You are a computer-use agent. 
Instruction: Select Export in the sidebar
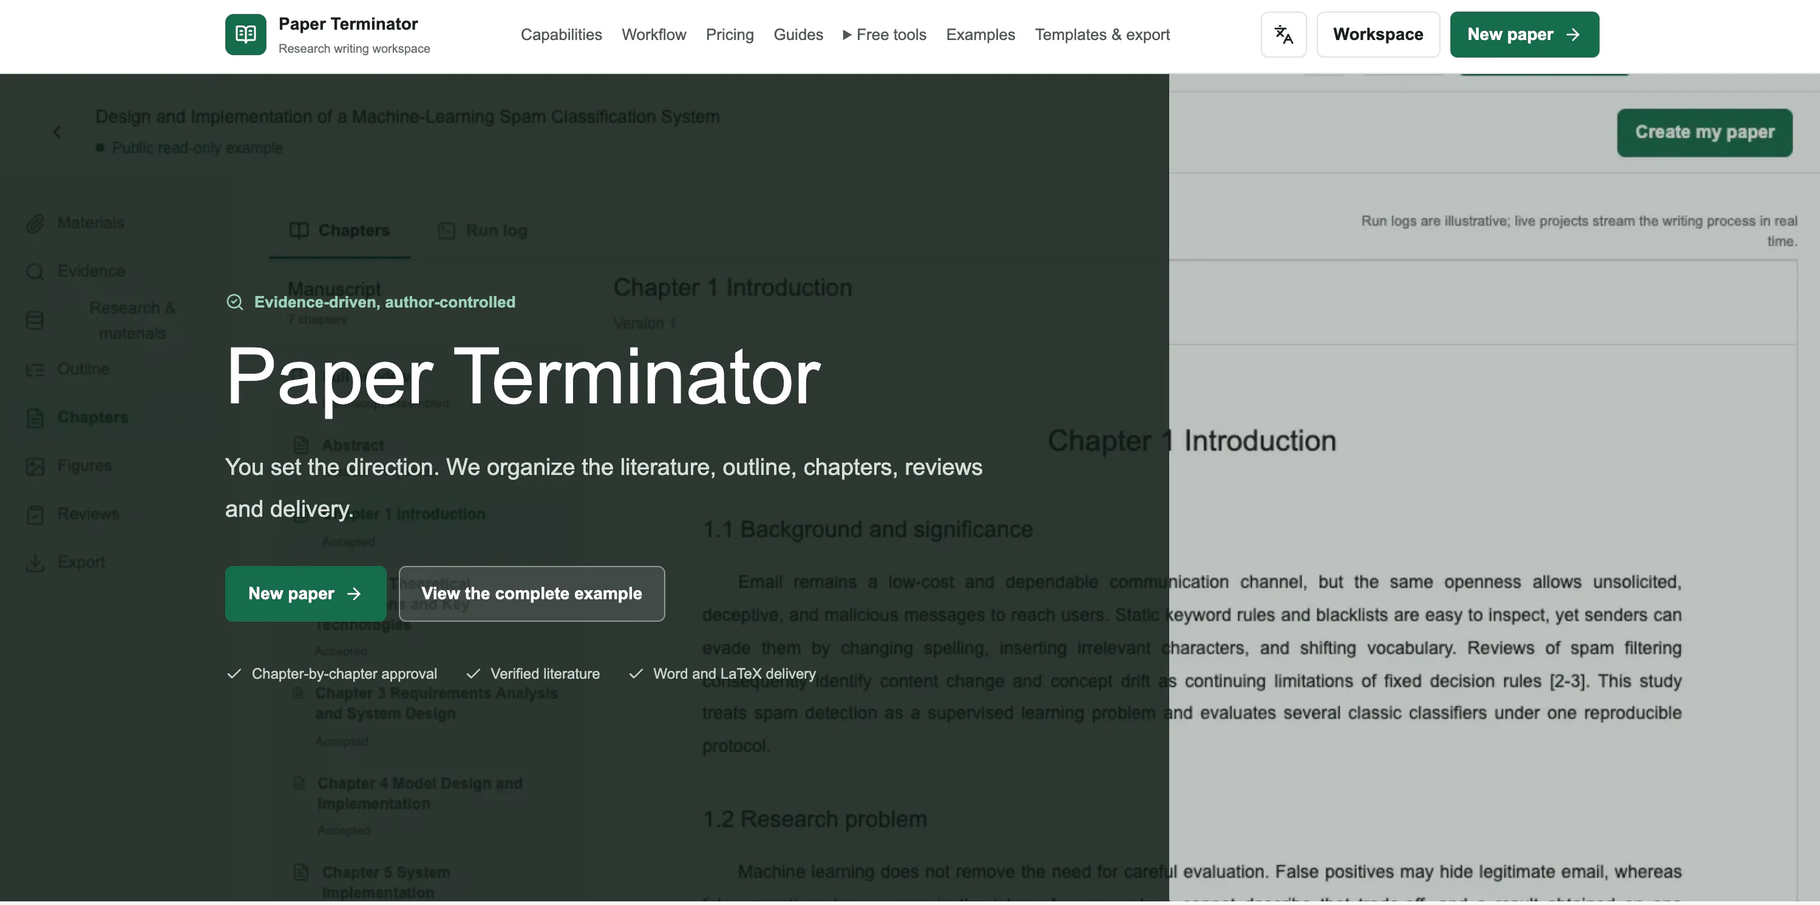point(81,563)
